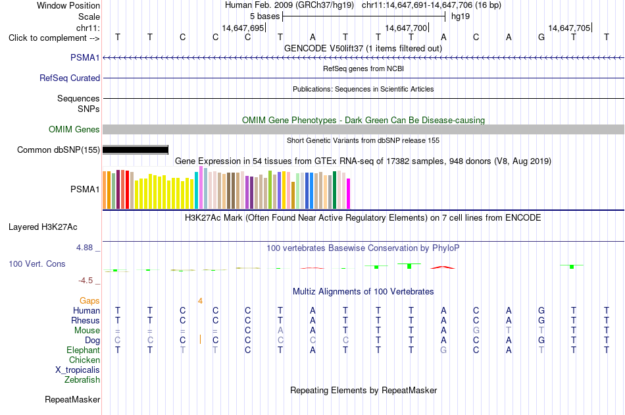Click the GTEx 'Gene Expression in 54 tissues' title
The height and width of the screenshot is (415, 625).
pos(363,161)
